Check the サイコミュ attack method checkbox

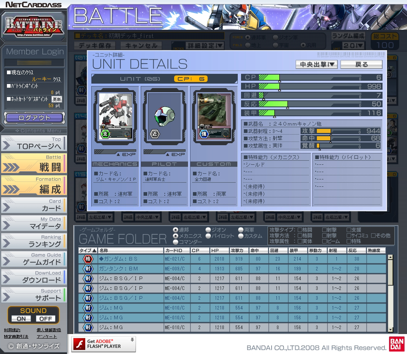coord(349,236)
